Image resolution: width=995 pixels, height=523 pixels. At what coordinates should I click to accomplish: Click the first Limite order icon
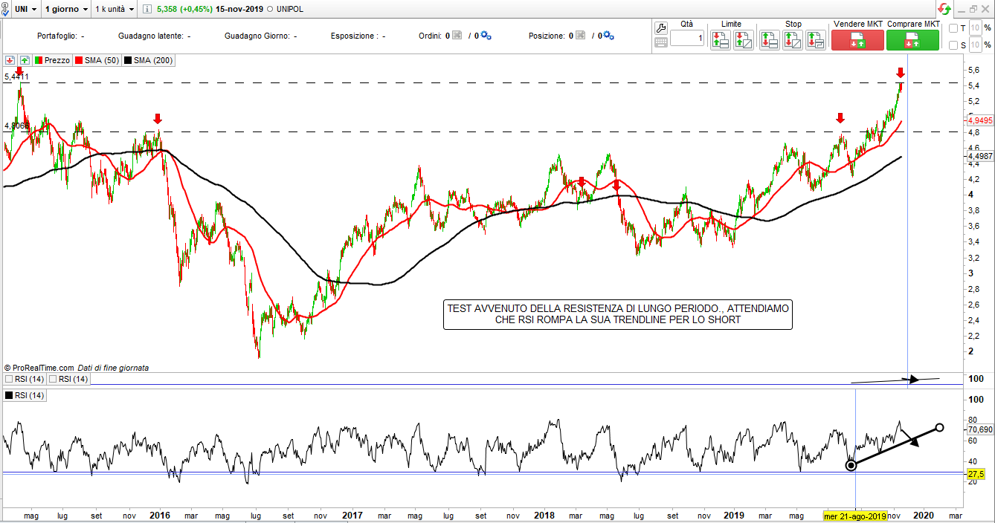point(720,40)
